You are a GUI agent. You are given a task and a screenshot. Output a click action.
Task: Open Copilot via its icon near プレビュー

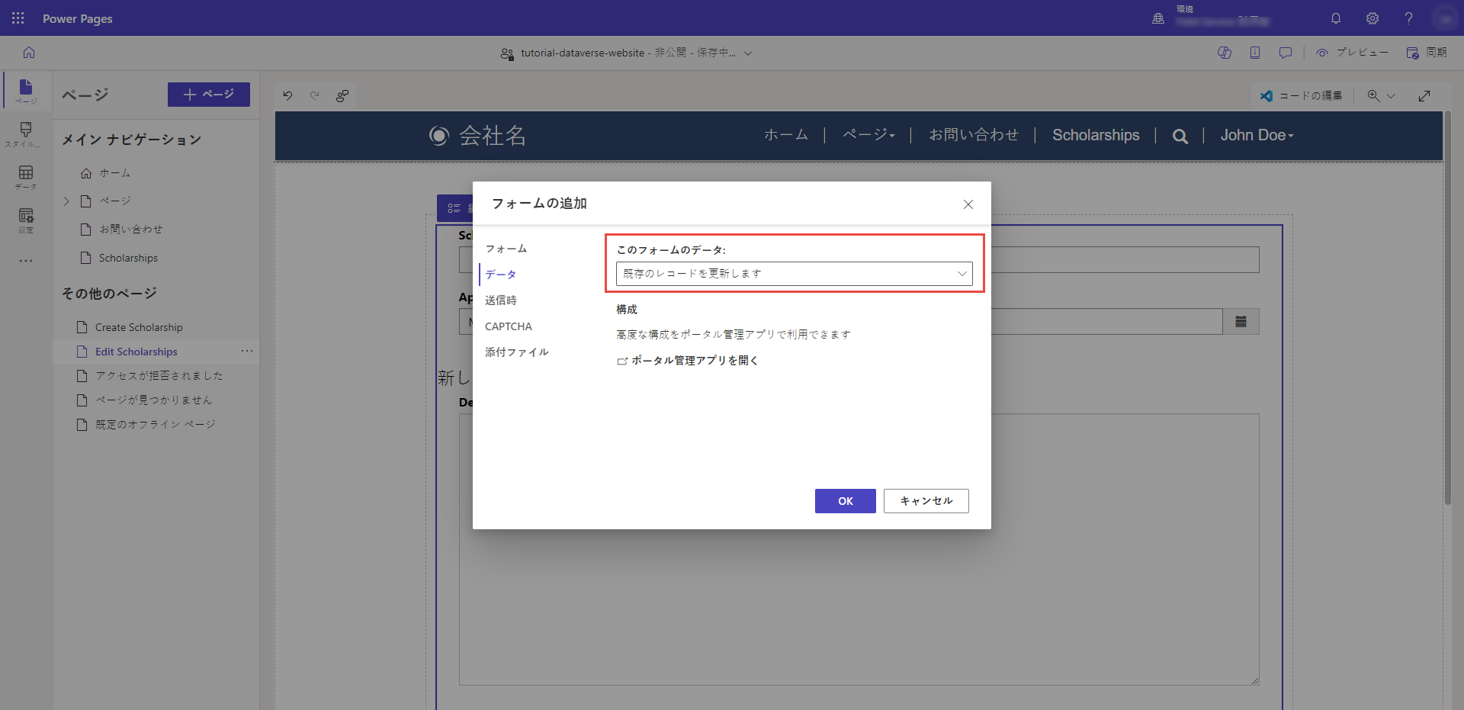(1225, 53)
